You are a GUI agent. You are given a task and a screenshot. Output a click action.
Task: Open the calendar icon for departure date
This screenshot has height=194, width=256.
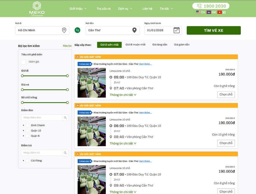[176, 30]
